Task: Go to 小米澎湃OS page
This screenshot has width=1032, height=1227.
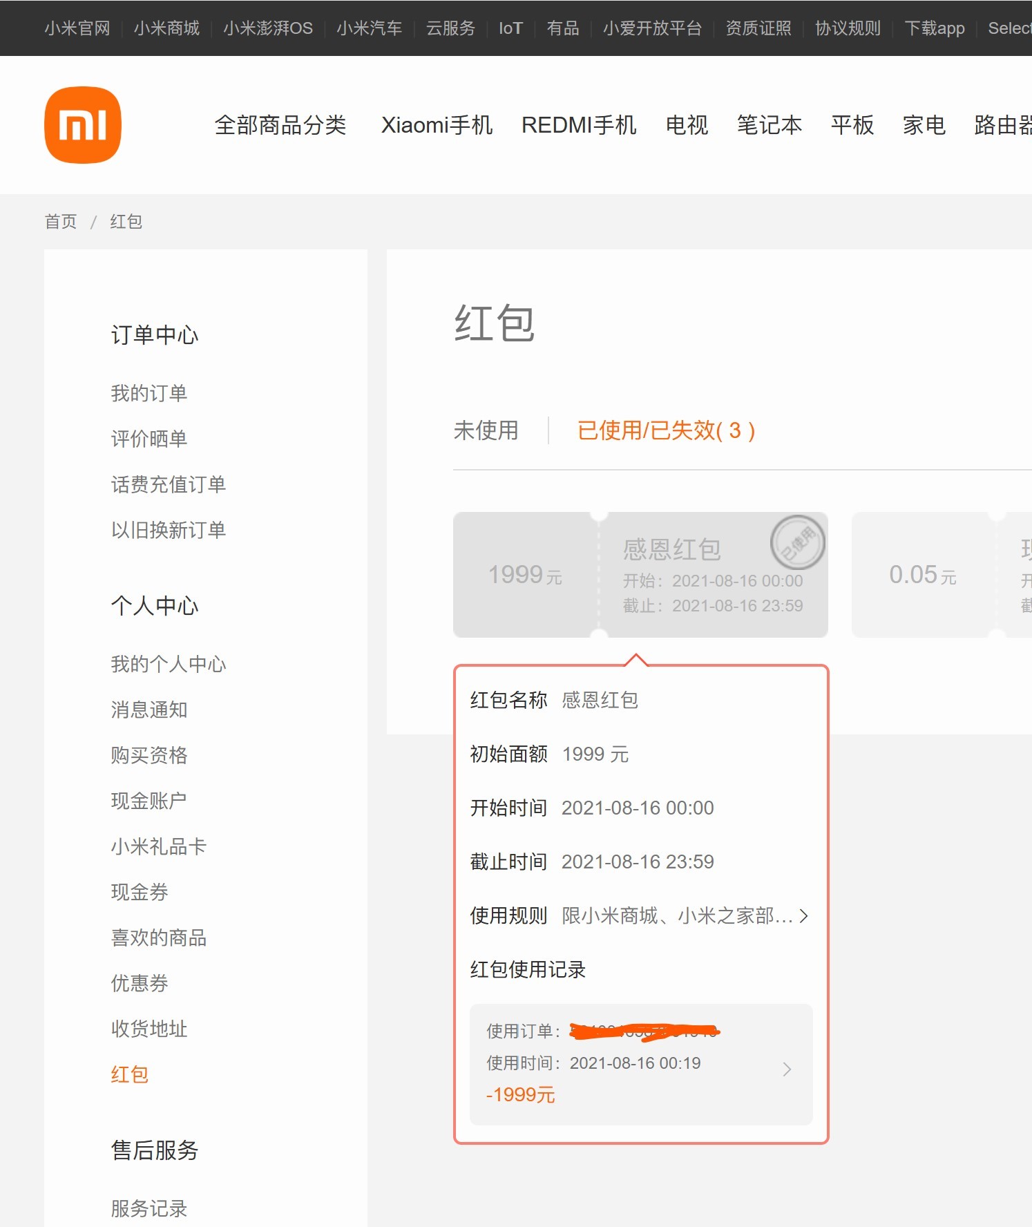Action: click(x=268, y=28)
